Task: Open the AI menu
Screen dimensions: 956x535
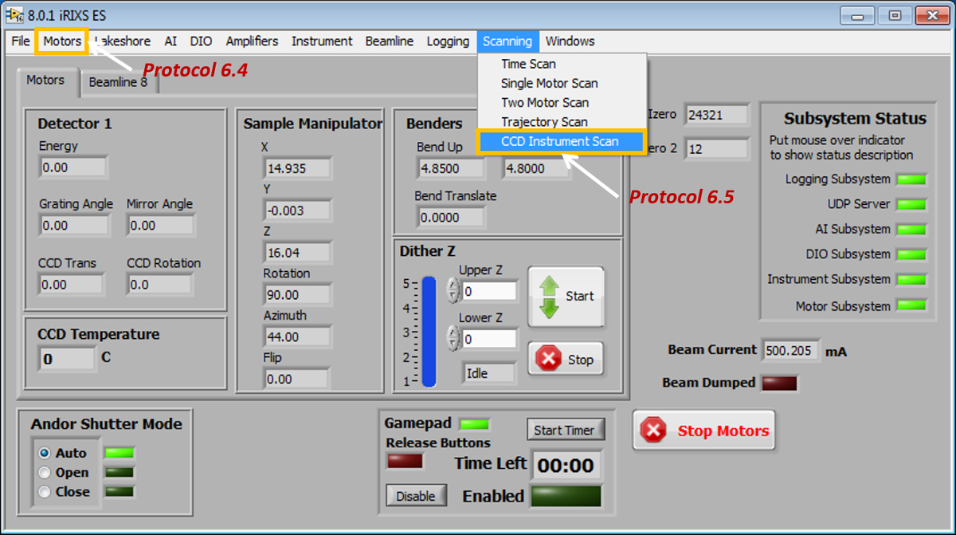Action: click(x=170, y=41)
